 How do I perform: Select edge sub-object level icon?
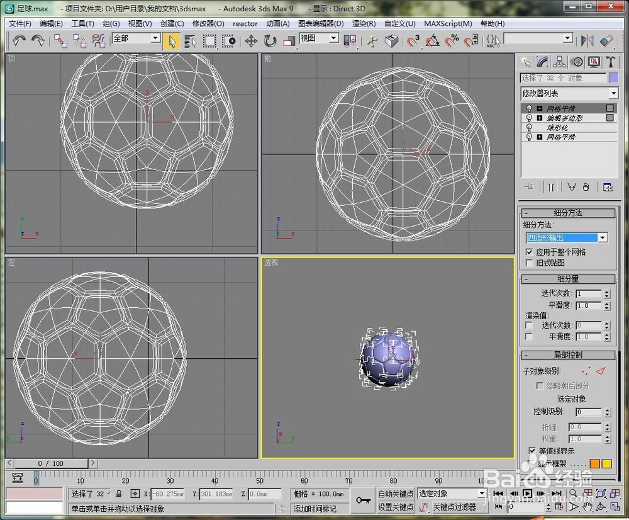[x=601, y=371]
